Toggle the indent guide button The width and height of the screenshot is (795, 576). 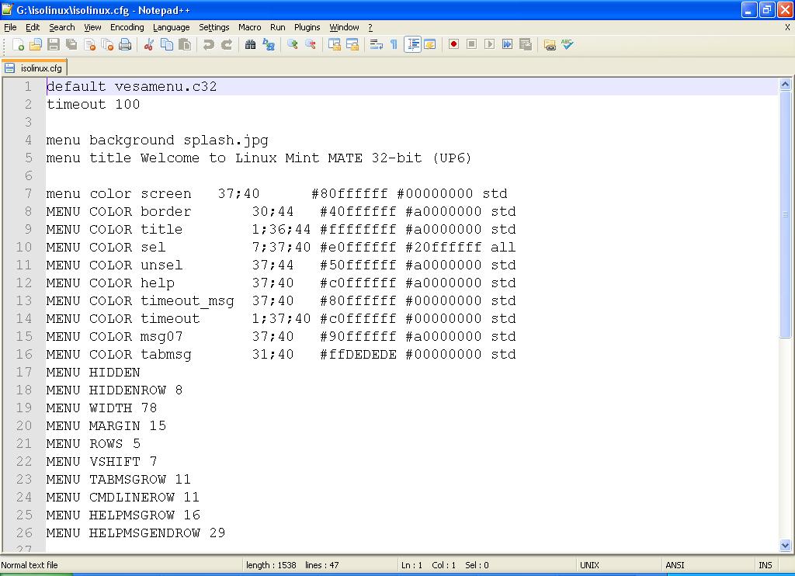coord(412,45)
